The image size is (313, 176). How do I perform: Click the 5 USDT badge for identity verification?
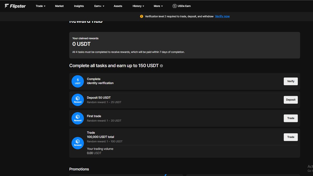coord(78,82)
